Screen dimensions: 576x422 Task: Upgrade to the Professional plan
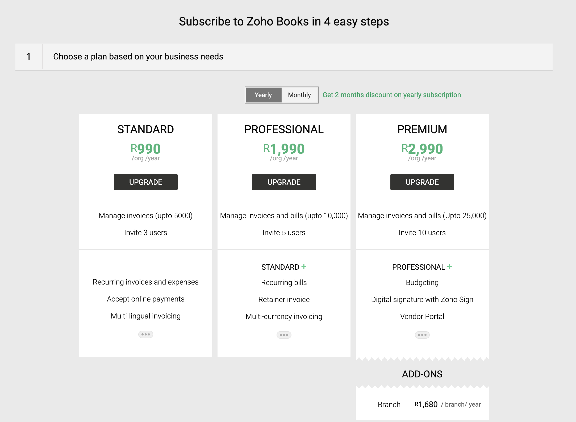(284, 182)
